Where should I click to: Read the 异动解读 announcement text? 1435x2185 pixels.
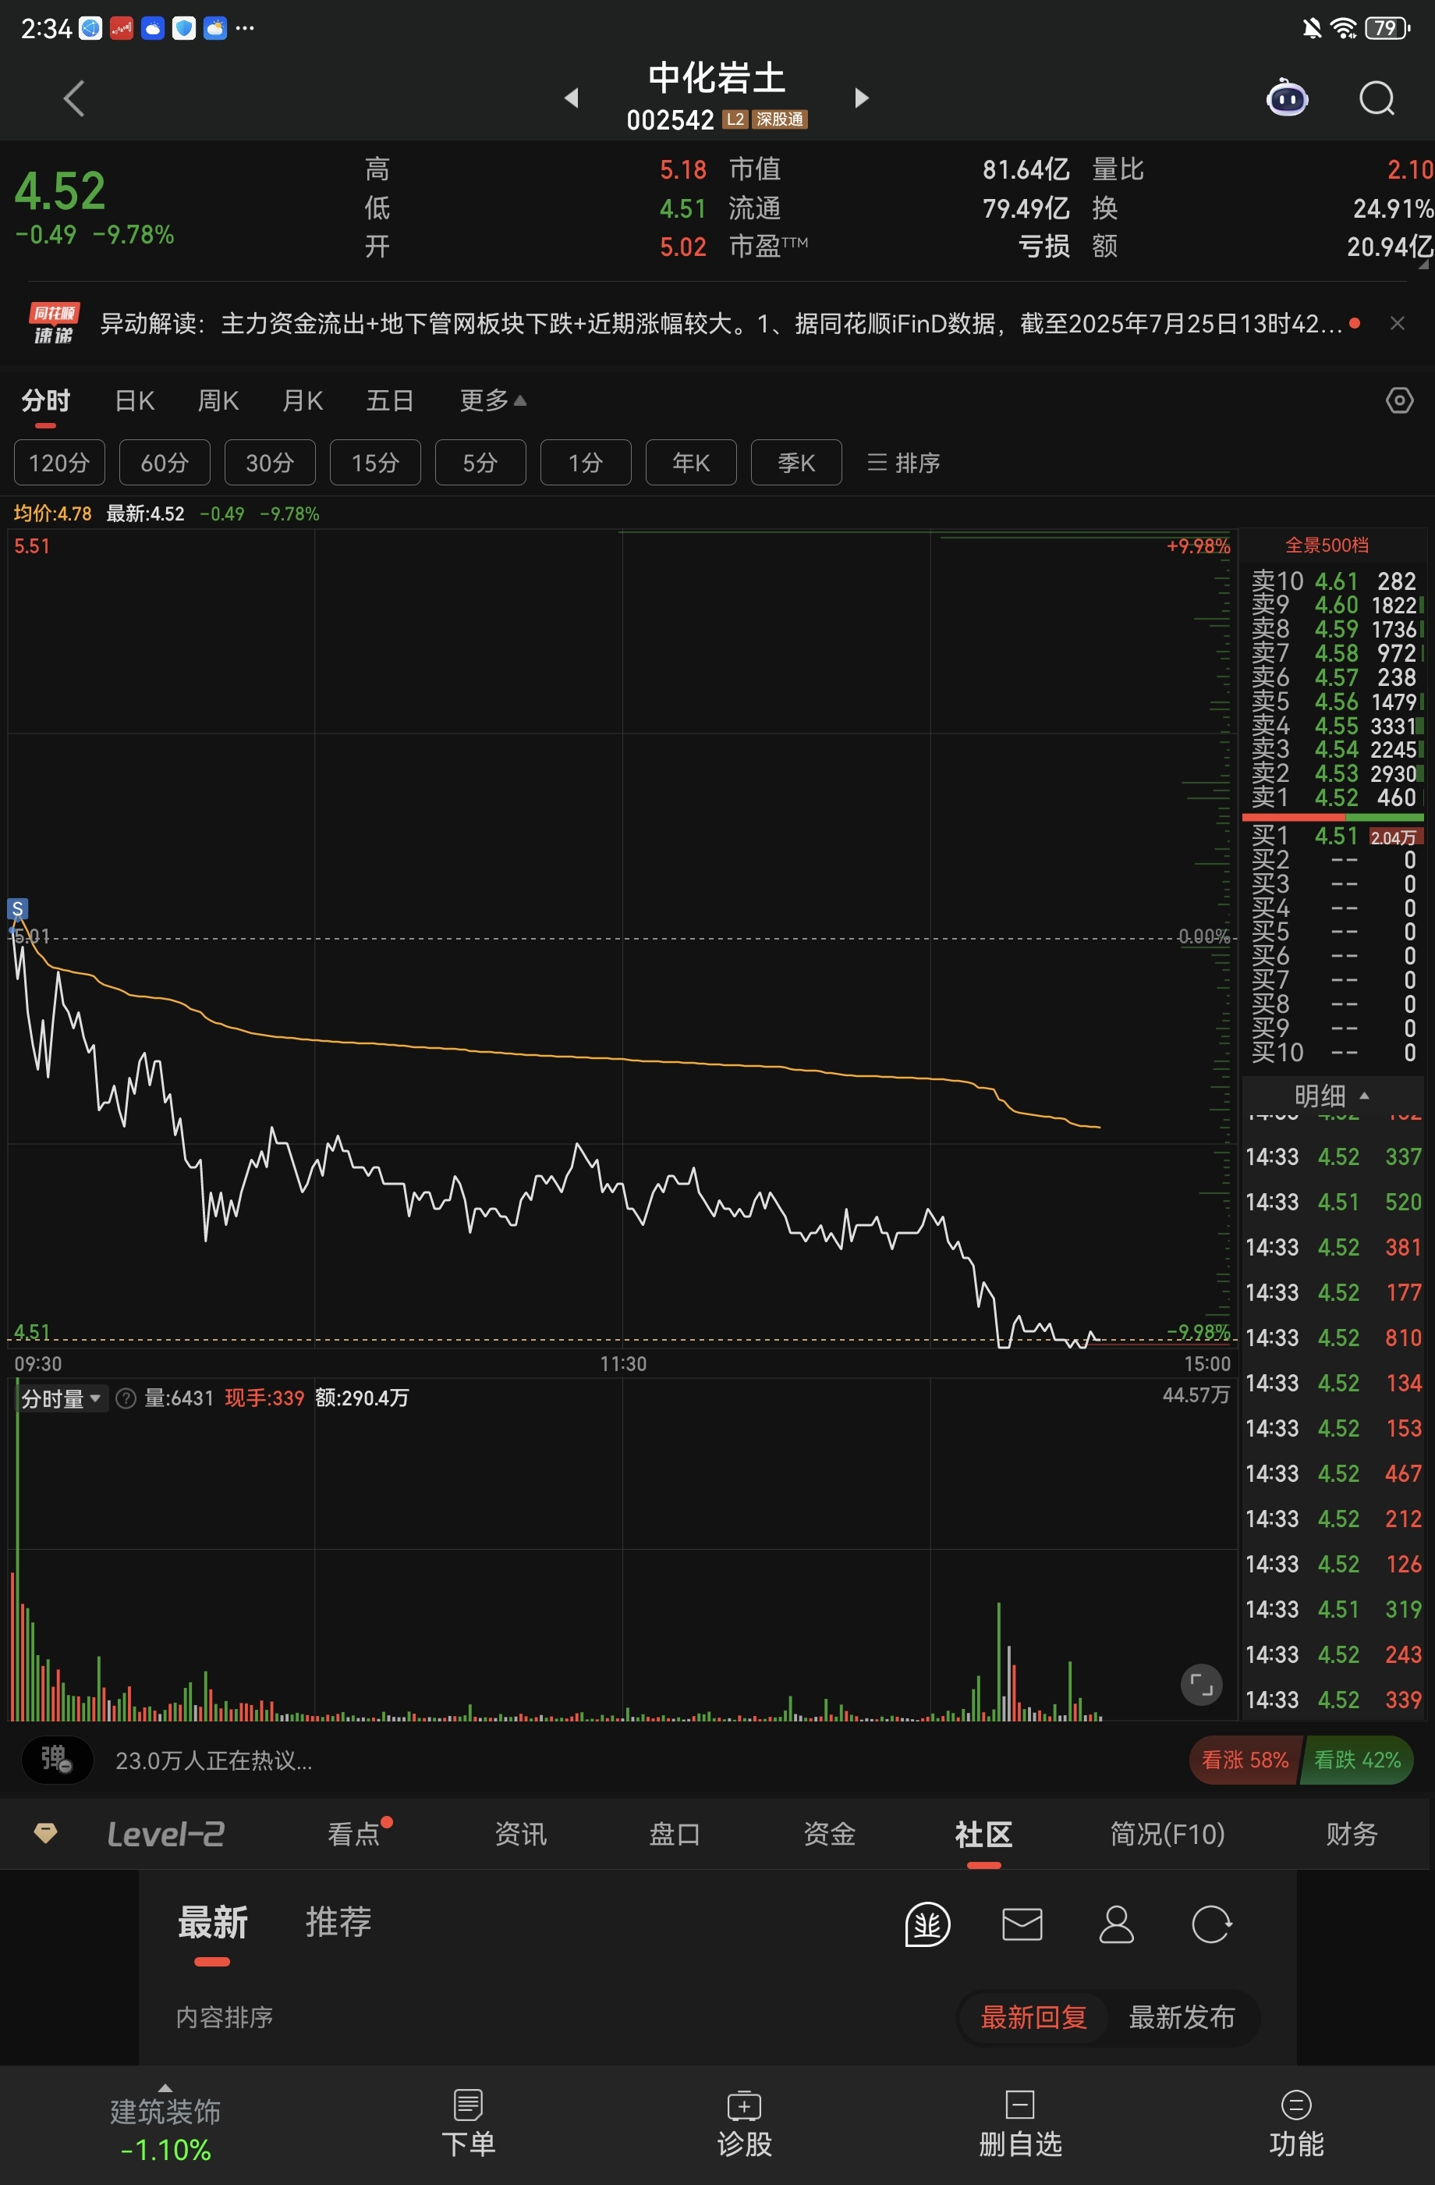click(x=721, y=323)
